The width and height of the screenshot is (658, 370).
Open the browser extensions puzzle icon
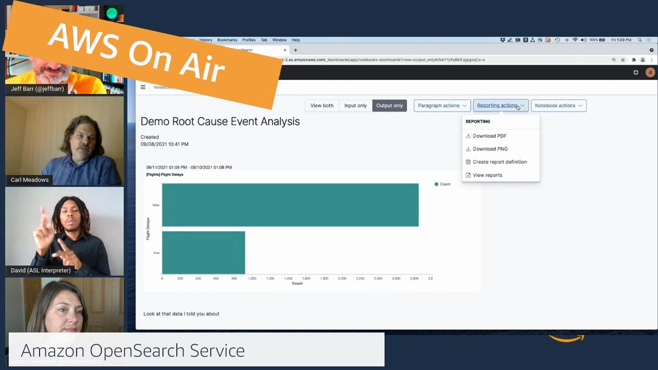[633, 60]
